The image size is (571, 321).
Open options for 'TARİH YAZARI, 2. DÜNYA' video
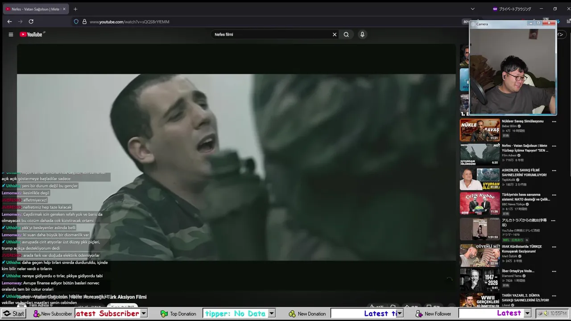tap(554, 296)
